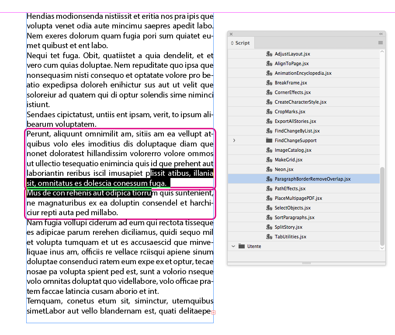Click the AnimationEncyclopedia.jsx script icon
The height and width of the screenshot is (335, 395).
pyautogui.click(x=269, y=73)
